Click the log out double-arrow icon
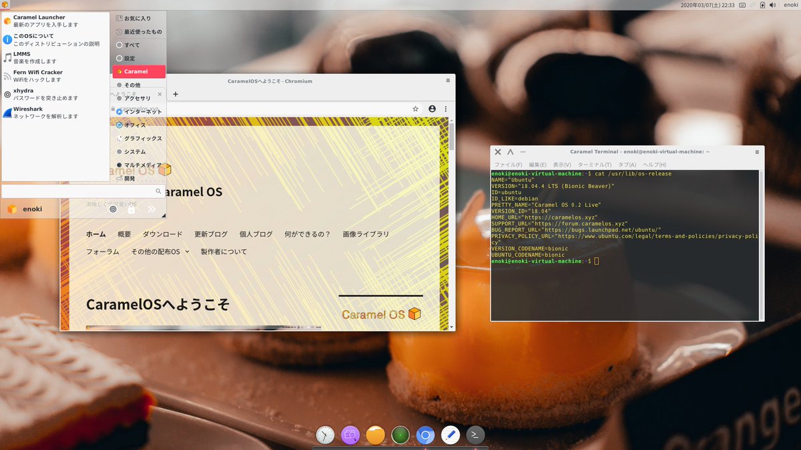This screenshot has width=801, height=450. coord(152,209)
